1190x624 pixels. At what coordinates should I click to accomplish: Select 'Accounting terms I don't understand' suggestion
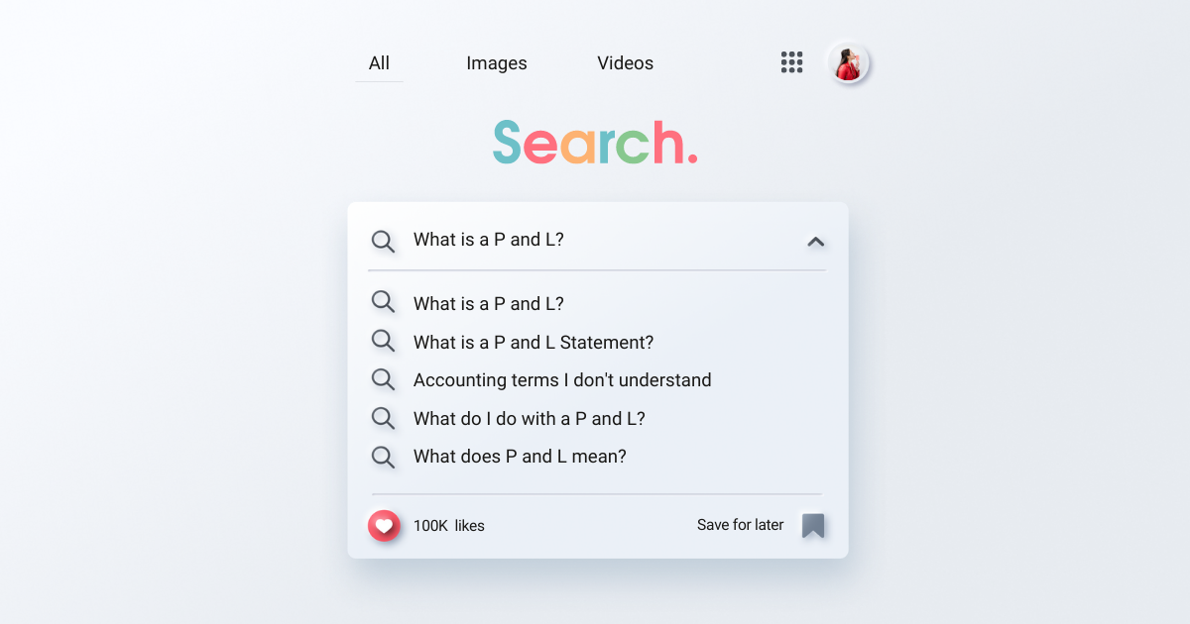(562, 380)
